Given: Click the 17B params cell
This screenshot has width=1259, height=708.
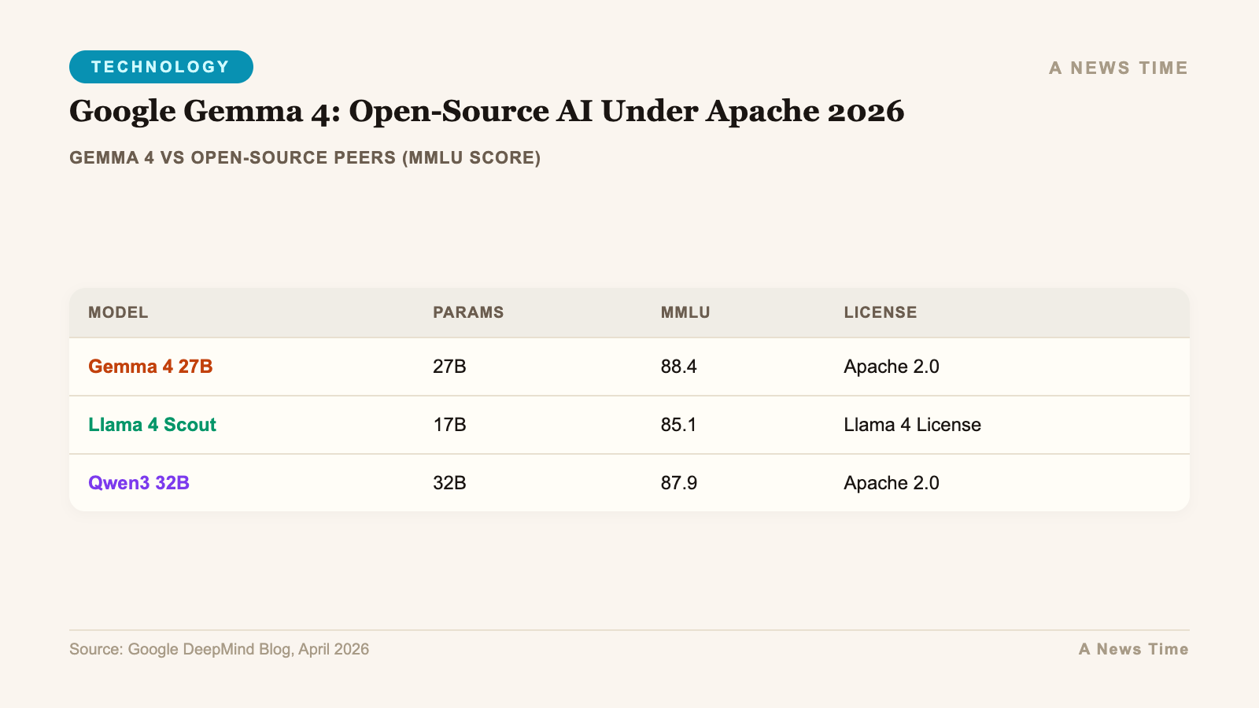Looking at the screenshot, I should pyautogui.click(x=449, y=425).
